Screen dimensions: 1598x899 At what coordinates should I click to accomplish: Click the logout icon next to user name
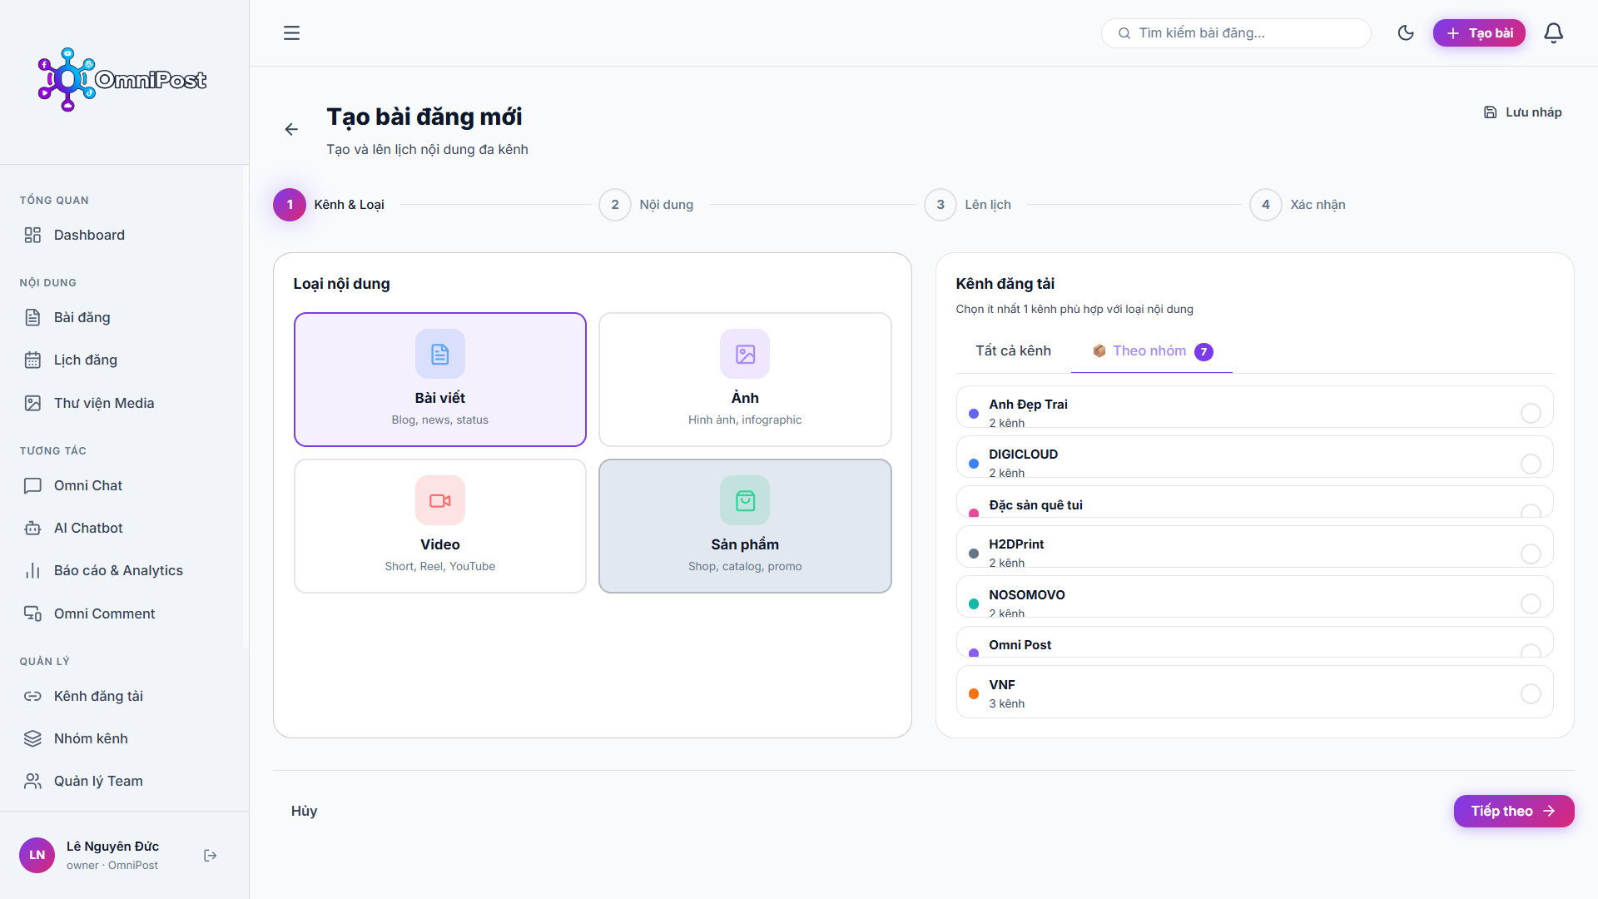point(211,856)
